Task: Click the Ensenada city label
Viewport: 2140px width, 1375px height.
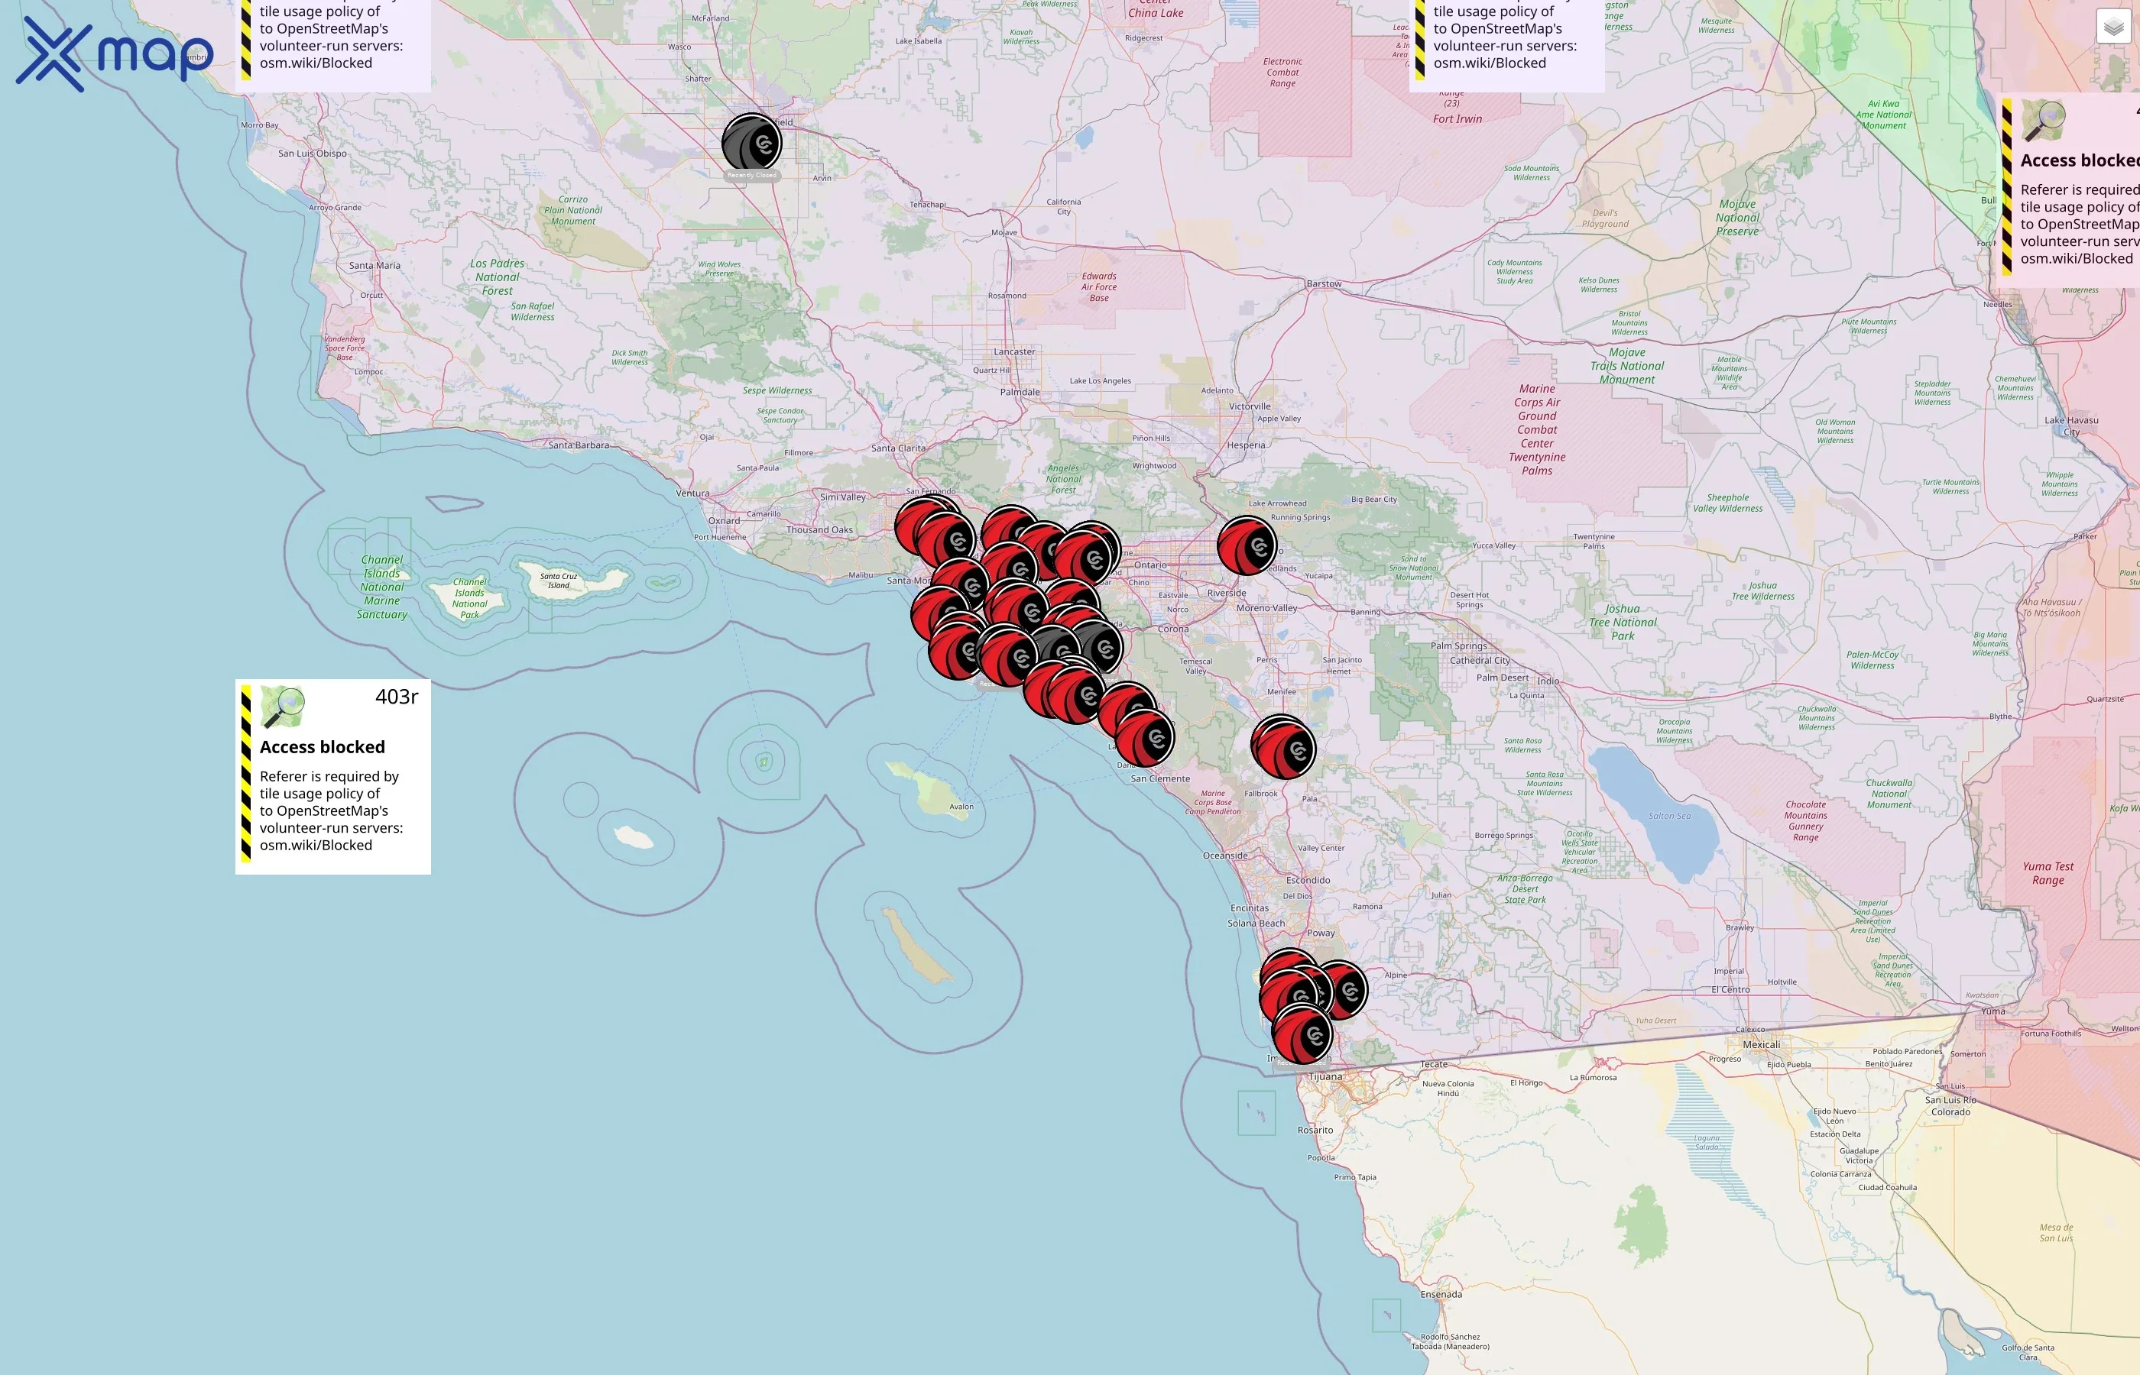Action: 1441,1294
